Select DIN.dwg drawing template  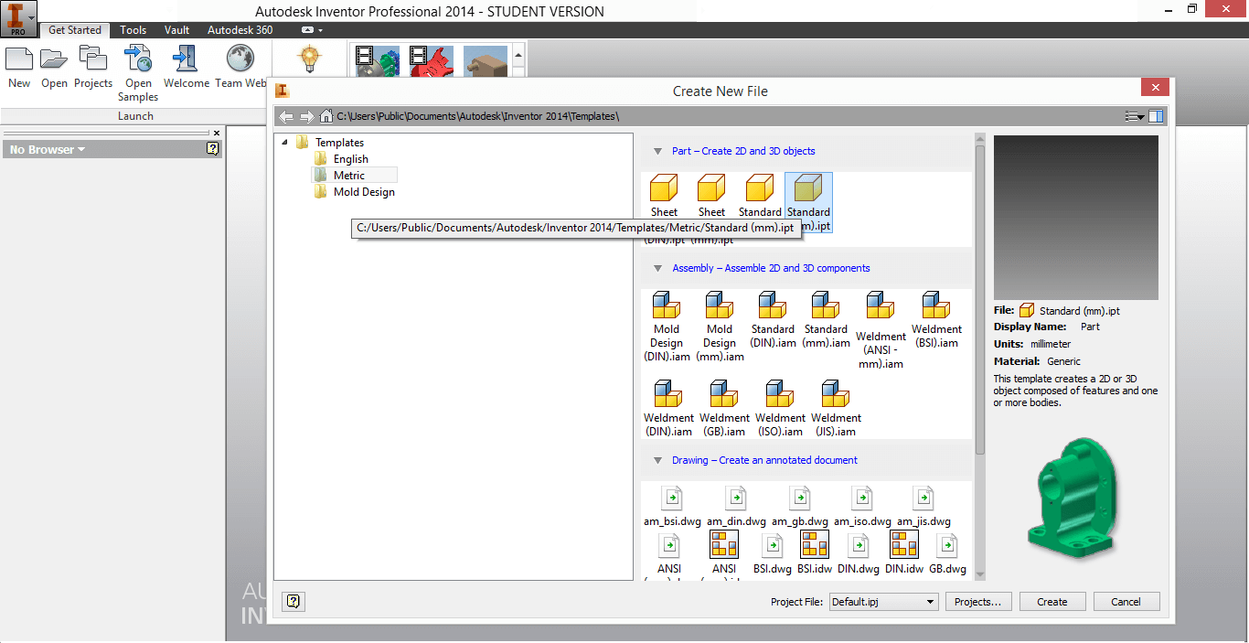coord(859,553)
